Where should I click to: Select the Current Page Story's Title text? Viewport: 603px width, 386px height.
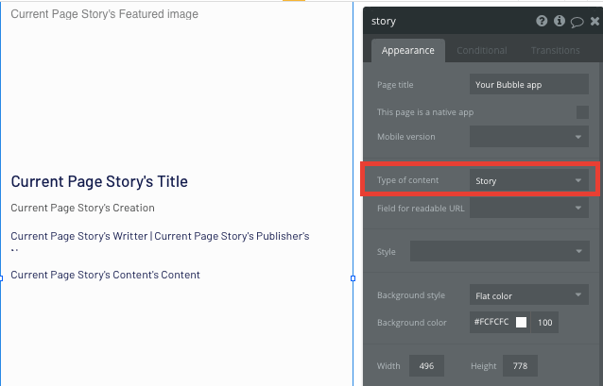pos(99,181)
